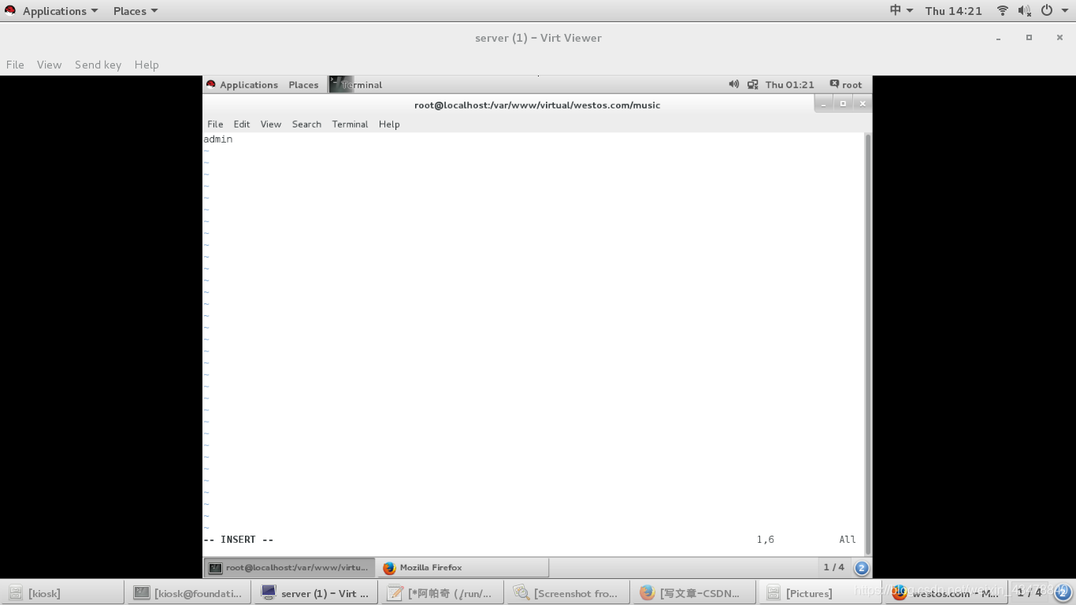
Task: Click the Firefox icon of 写文章-CSDN
Action: tap(647, 592)
